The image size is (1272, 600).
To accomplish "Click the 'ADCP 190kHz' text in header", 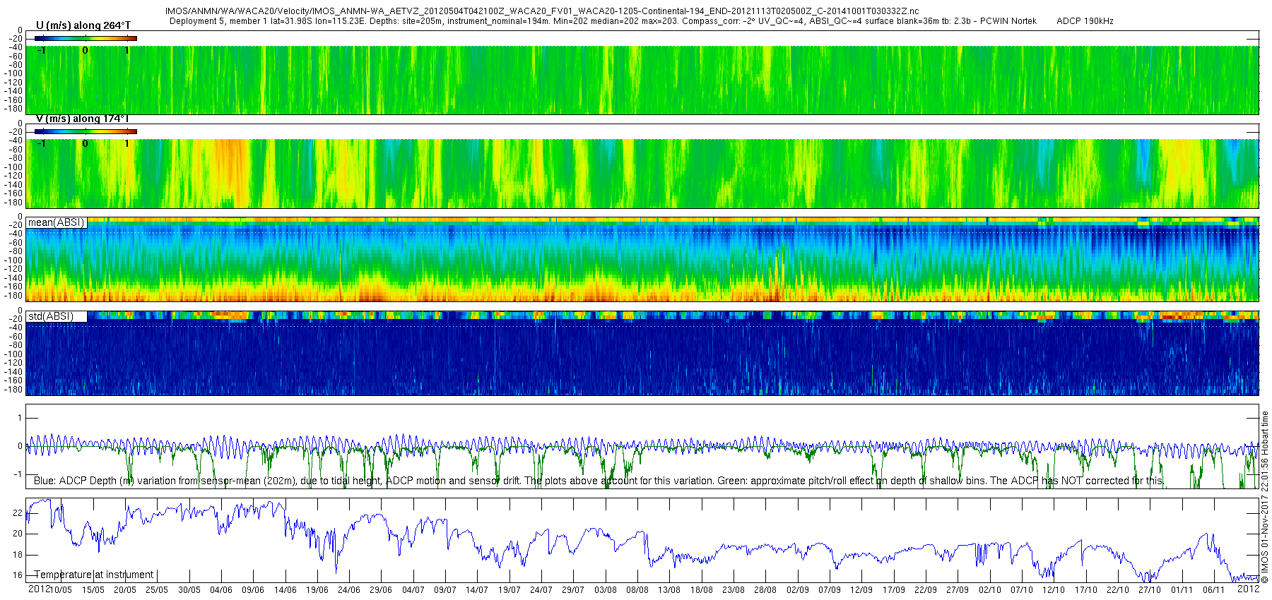I will pos(1085,21).
